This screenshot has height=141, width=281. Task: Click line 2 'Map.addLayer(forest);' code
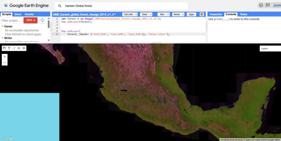pyautogui.click(x=77, y=22)
